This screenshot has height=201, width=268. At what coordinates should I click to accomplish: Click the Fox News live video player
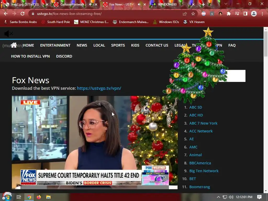(95, 143)
